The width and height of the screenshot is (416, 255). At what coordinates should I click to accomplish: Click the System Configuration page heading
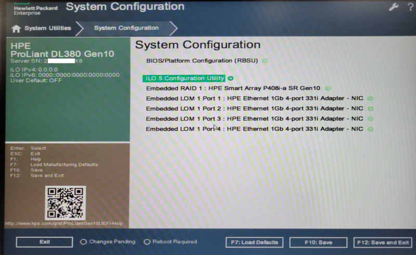click(198, 45)
